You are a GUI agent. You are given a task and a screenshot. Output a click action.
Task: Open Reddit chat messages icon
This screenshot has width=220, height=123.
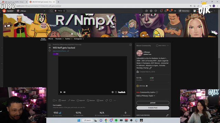tap(166, 11)
